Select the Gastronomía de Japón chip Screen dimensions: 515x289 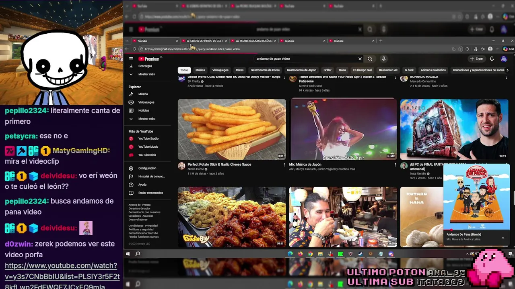point(301,70)
